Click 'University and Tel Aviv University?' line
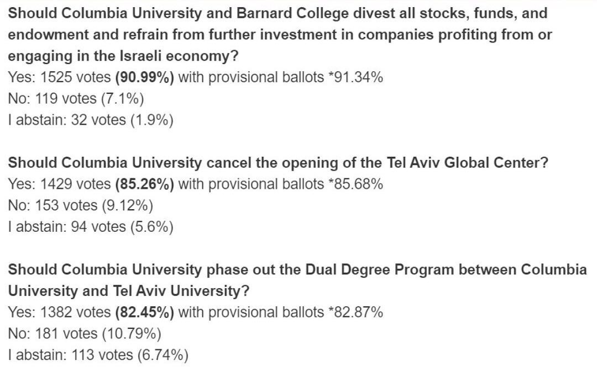The image size is (597, 372). coord(129,291)
